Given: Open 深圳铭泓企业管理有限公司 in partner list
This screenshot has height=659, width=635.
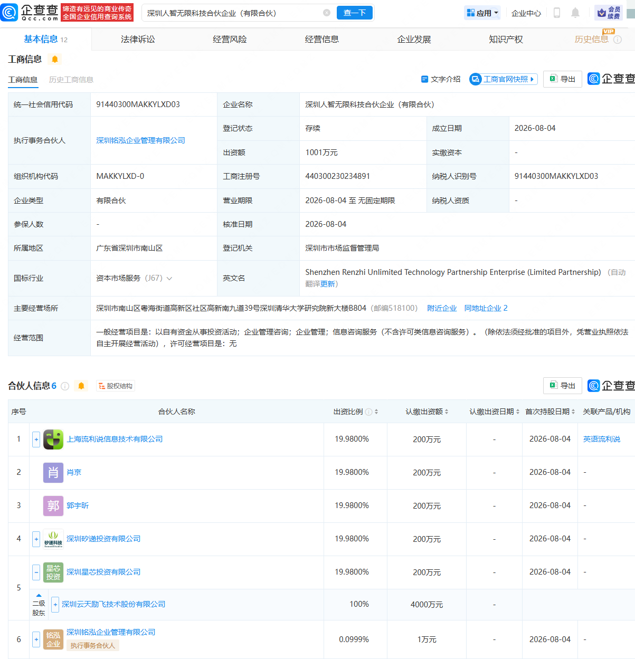Looking at the screenshot, I should [111, 632].
